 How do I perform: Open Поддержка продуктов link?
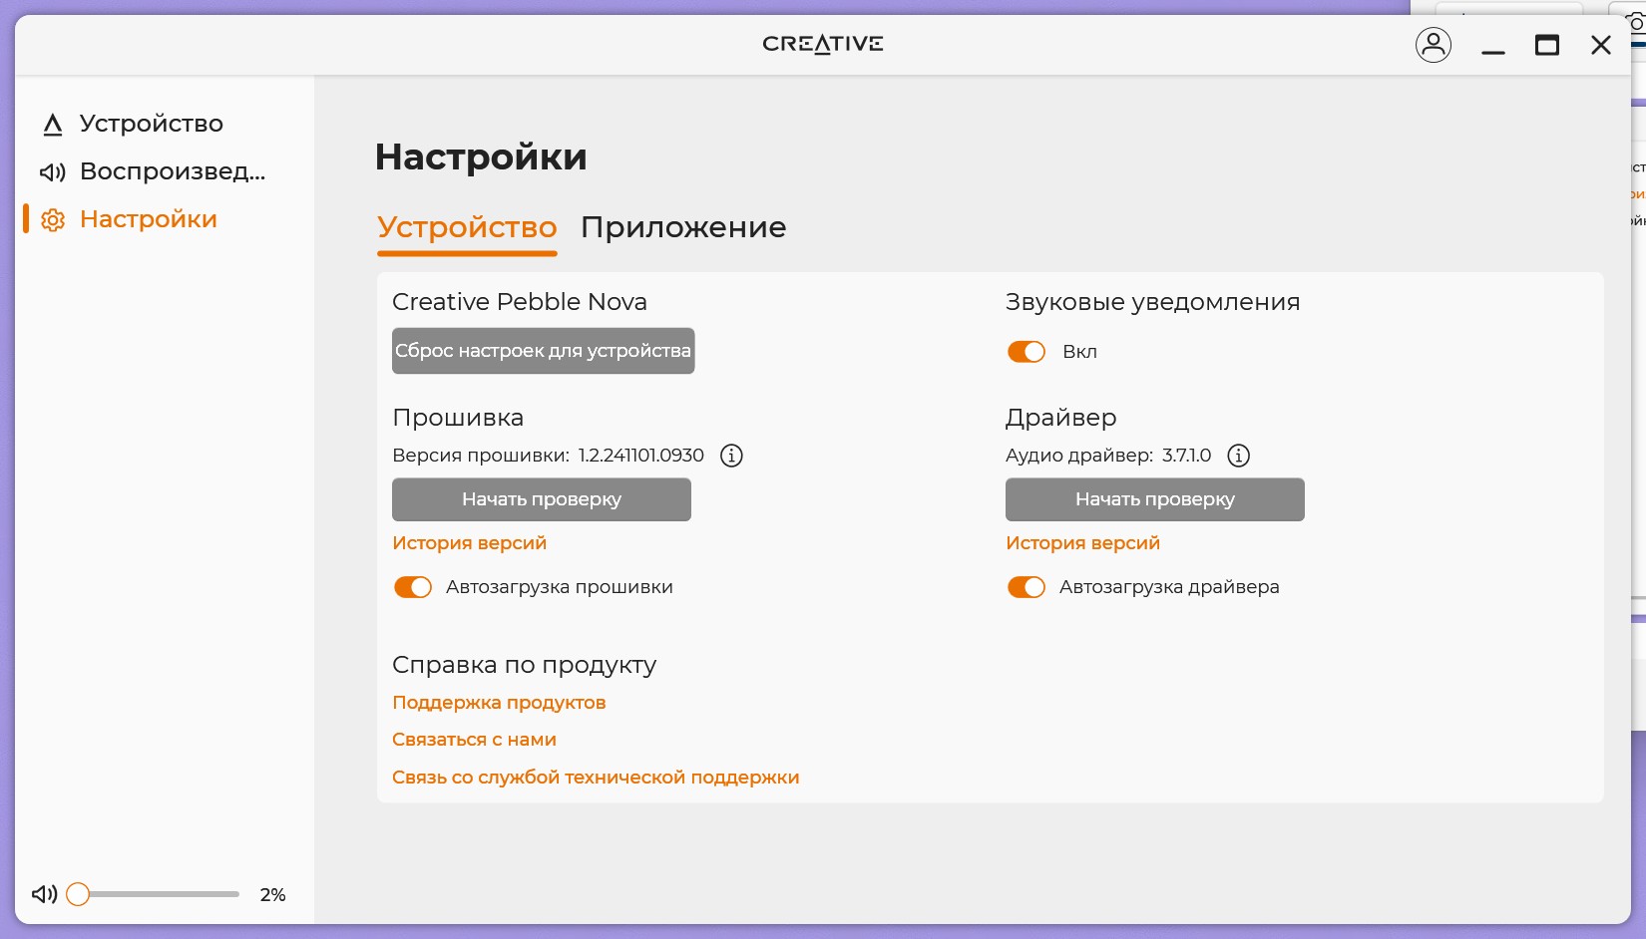[x=499, y=703]
